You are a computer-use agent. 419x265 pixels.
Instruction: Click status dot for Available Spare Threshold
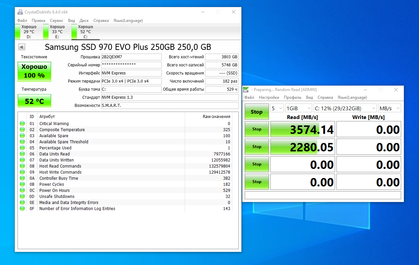pyautogui.click(x=22, y=142)
